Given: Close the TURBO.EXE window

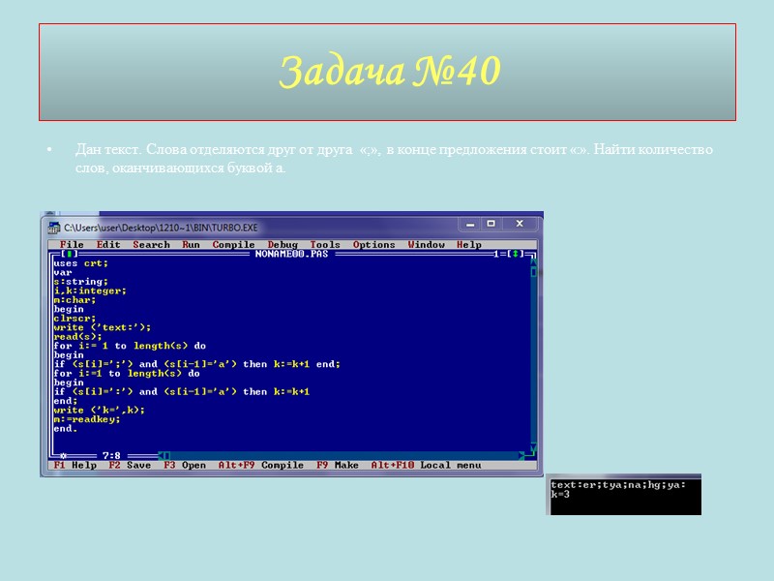Looking at the screenshot, I should tap(520, 224).
